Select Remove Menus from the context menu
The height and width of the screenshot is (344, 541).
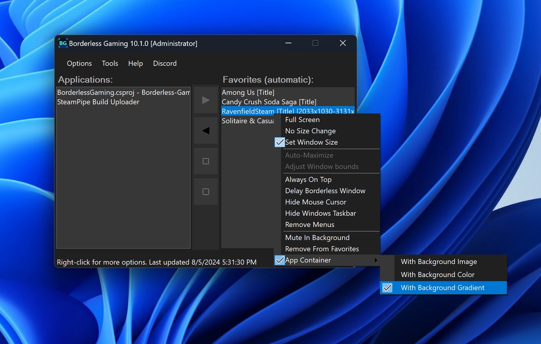coord(309,225)
